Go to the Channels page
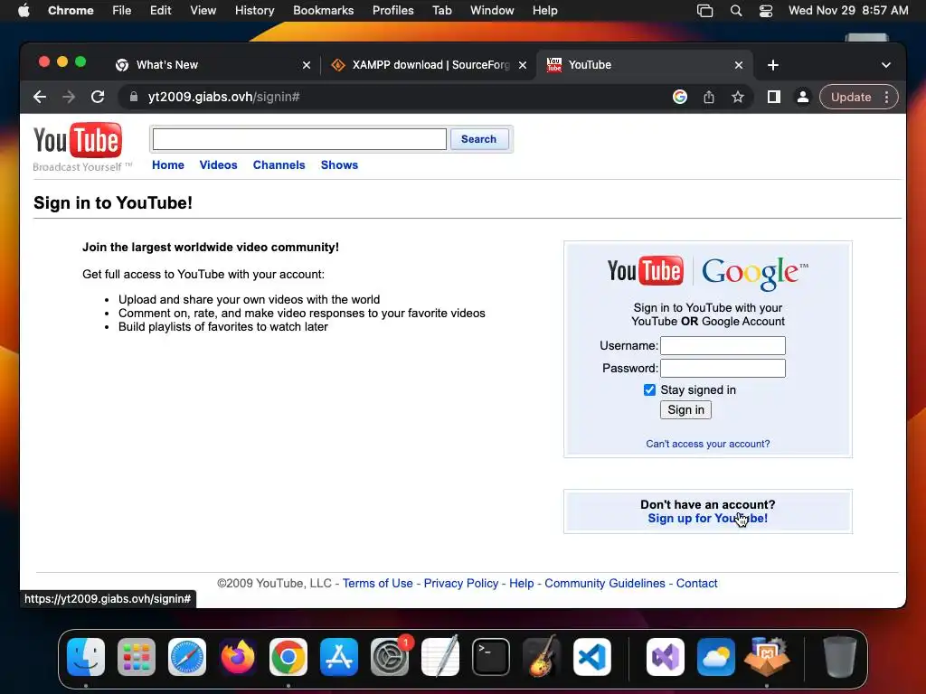 coord(279,165)
